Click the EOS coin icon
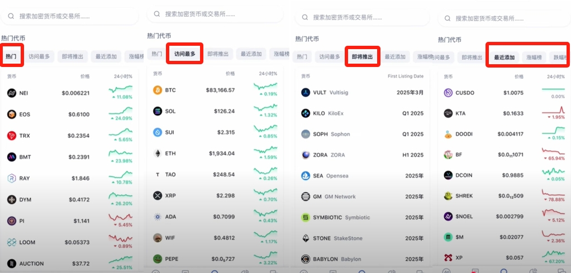 tap(11, 114)
